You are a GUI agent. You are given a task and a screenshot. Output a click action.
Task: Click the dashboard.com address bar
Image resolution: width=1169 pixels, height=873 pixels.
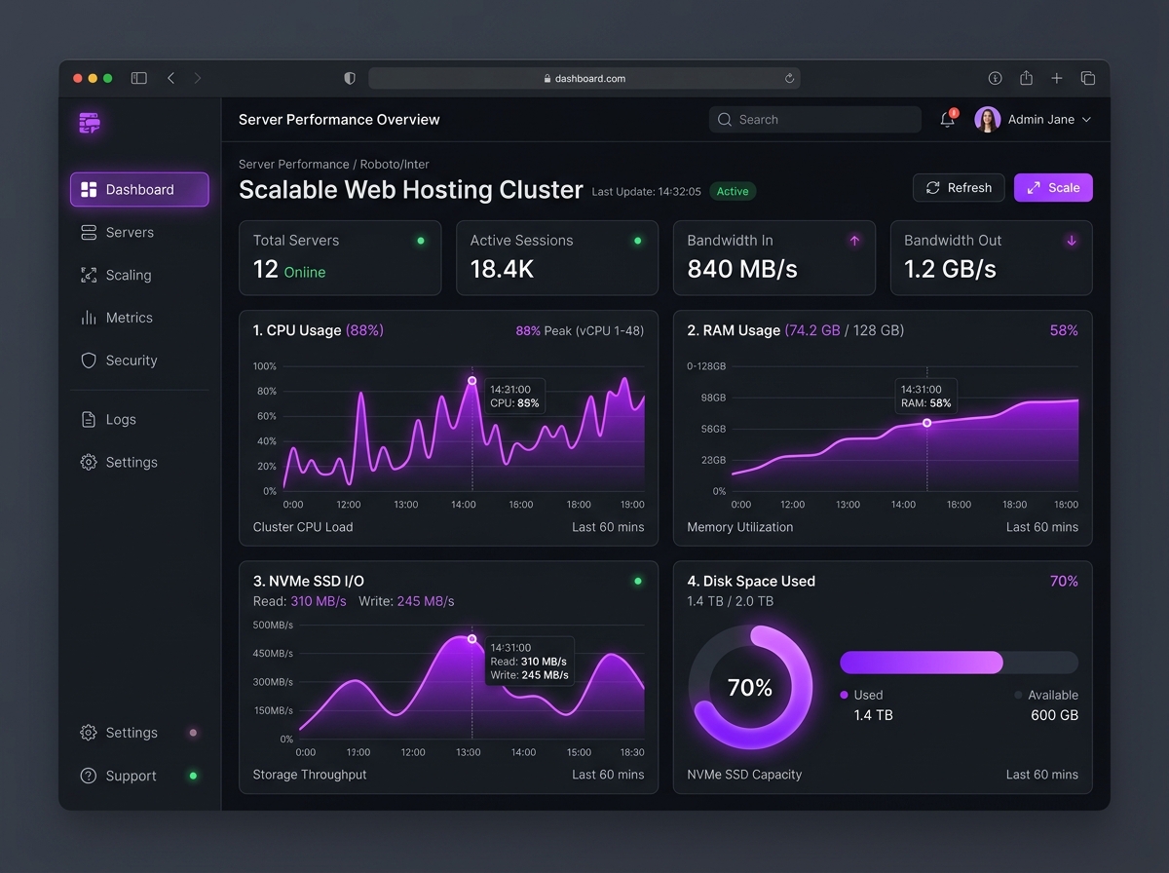pyautogui.click(x=584, y=78)
